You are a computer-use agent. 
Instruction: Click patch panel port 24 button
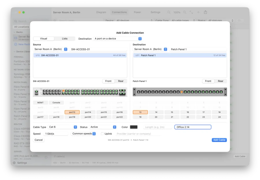(219, 117)
